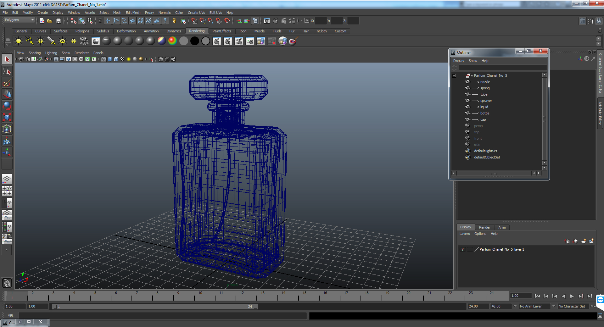Viewport: 604px width, 327px height.
Task: Click the current frame field showing 1.00
Action: (x=521, y=296)
